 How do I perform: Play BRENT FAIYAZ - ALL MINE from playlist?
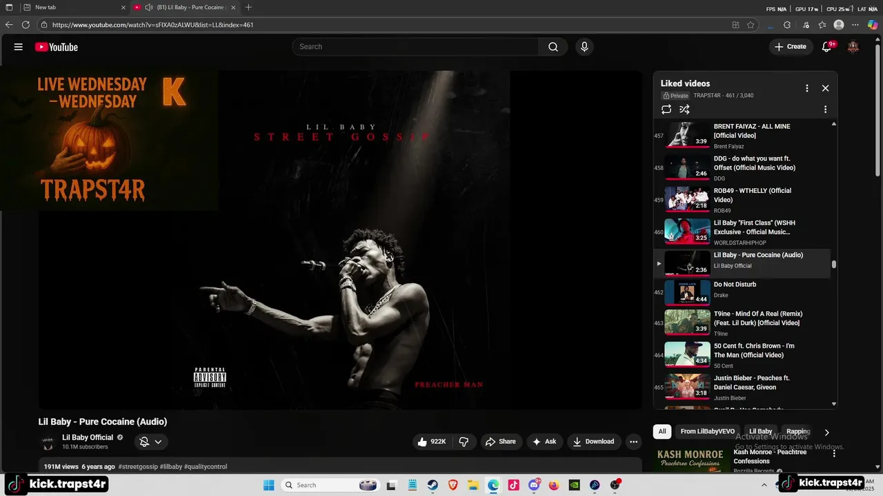click(x=742, y=136)
